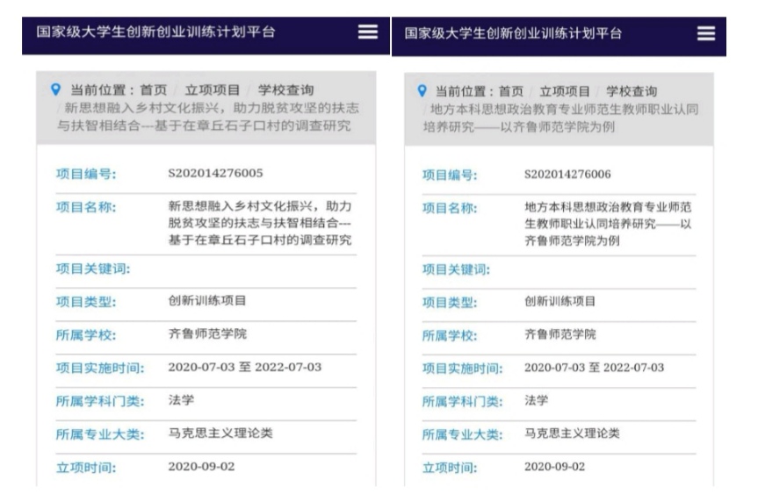Go to 首页 in the left breadcrumb
Image resolution: width=765 pixels, height=501 pixels.
pyautogui.click(x=154, y=89)
